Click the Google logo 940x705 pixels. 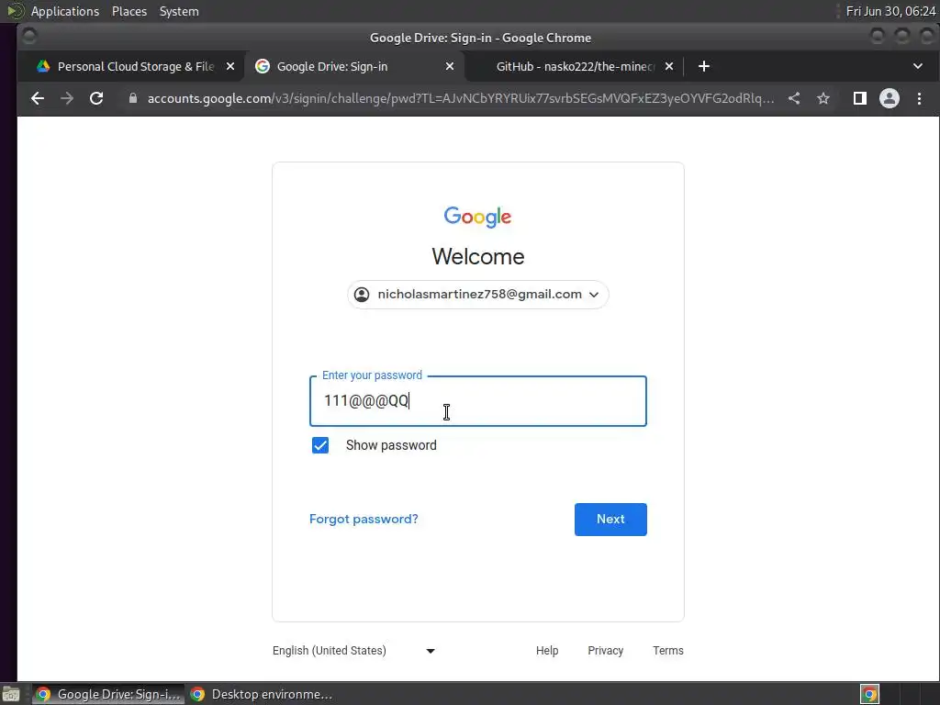tap(477, 217)
